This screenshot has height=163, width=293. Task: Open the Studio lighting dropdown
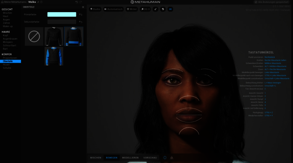(95, 9)
